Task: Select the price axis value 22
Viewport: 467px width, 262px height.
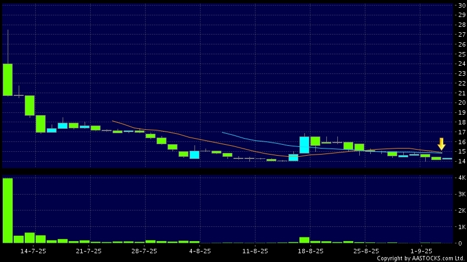Action: [462, 83]
